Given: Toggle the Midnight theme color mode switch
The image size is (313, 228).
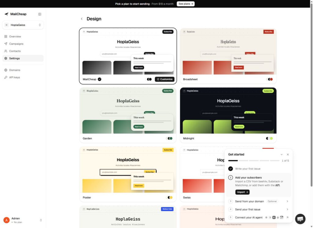Looking at the screenshot, I should pos(270,138).
